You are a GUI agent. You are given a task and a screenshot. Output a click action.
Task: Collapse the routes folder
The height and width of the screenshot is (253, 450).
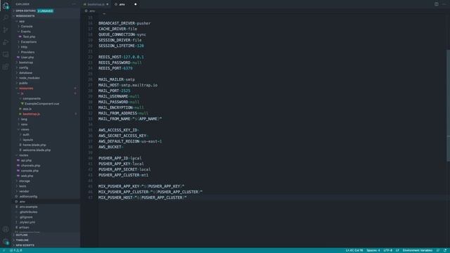[45, 155]
